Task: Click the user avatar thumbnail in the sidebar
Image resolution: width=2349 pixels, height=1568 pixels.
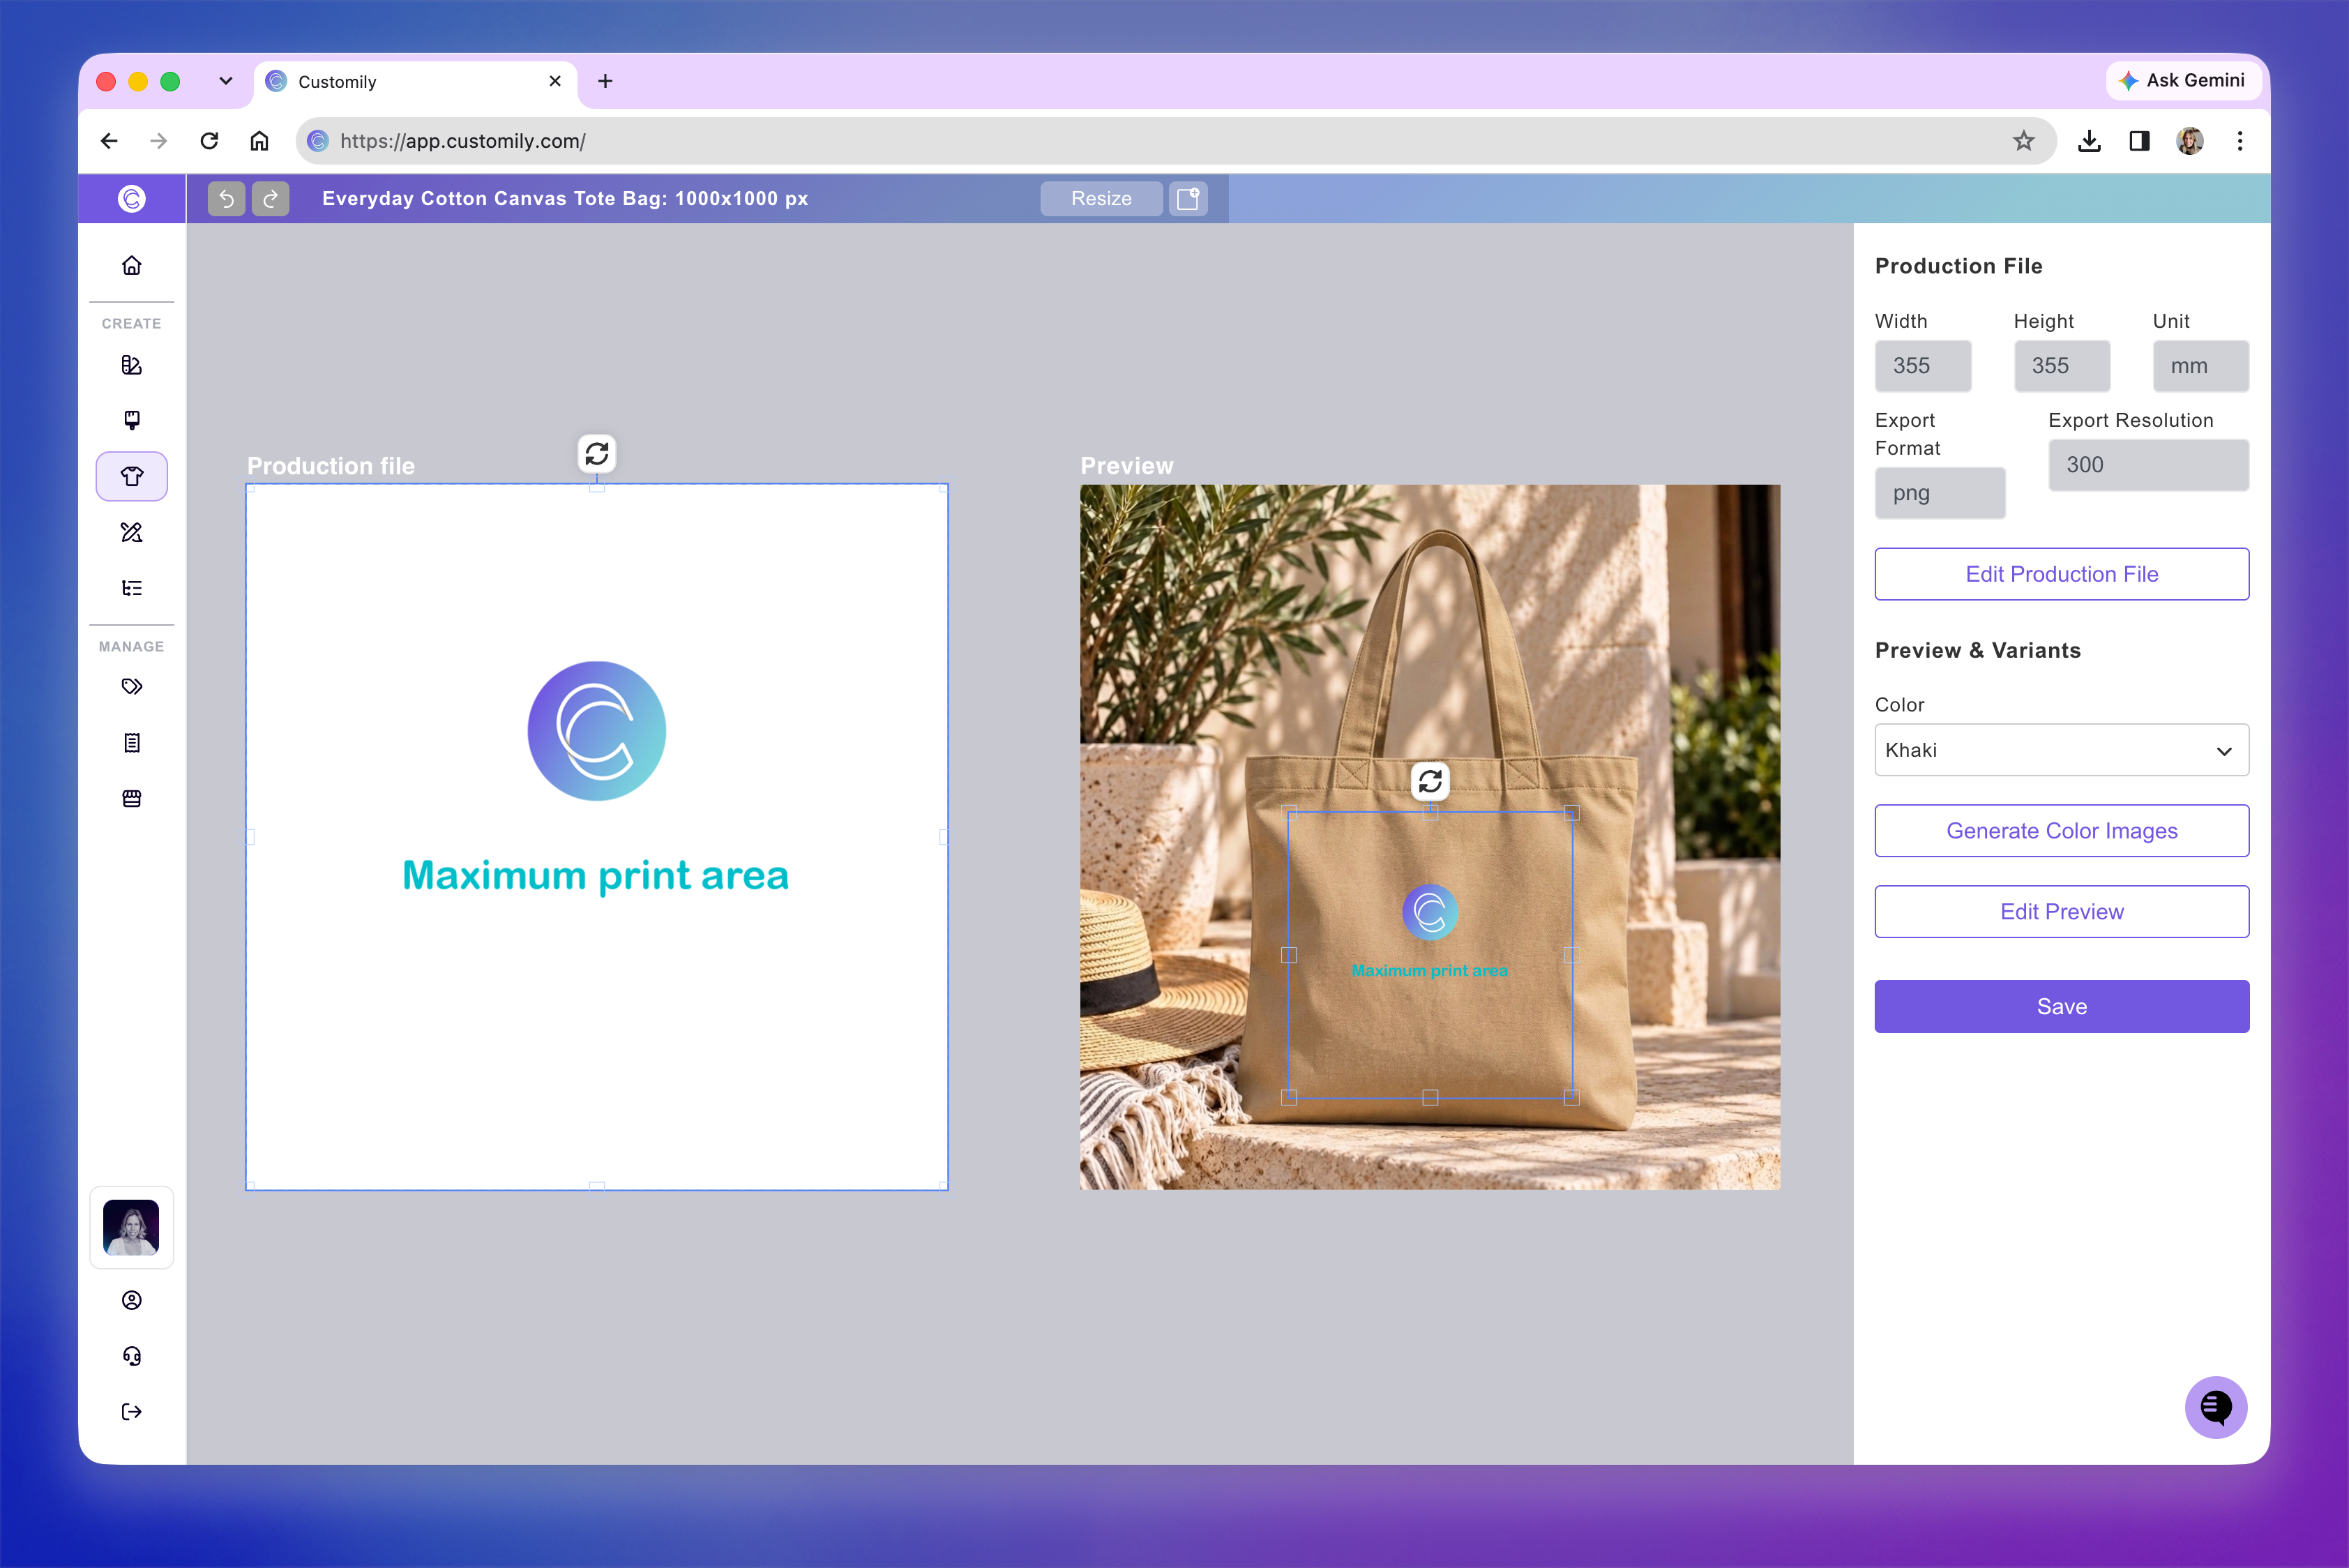Action: (x=132, y=1228)
